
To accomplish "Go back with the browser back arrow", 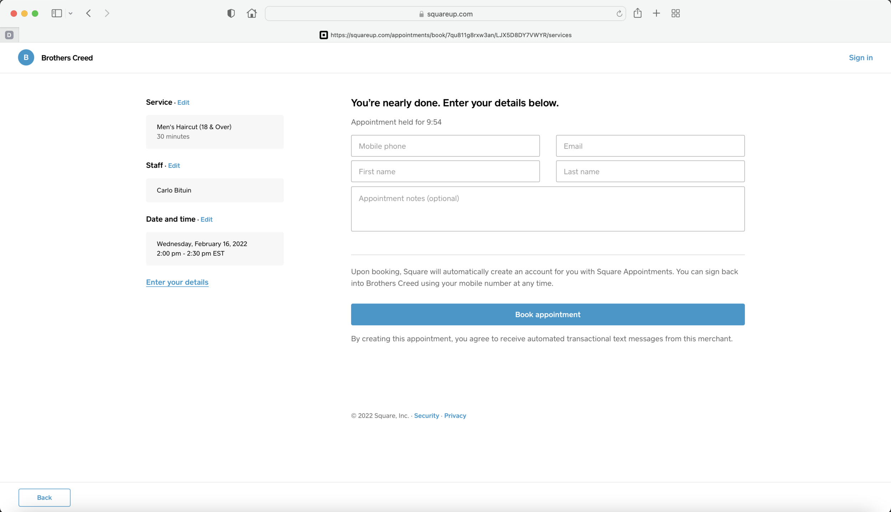I will pyautogui.click(x=89, y=14).
